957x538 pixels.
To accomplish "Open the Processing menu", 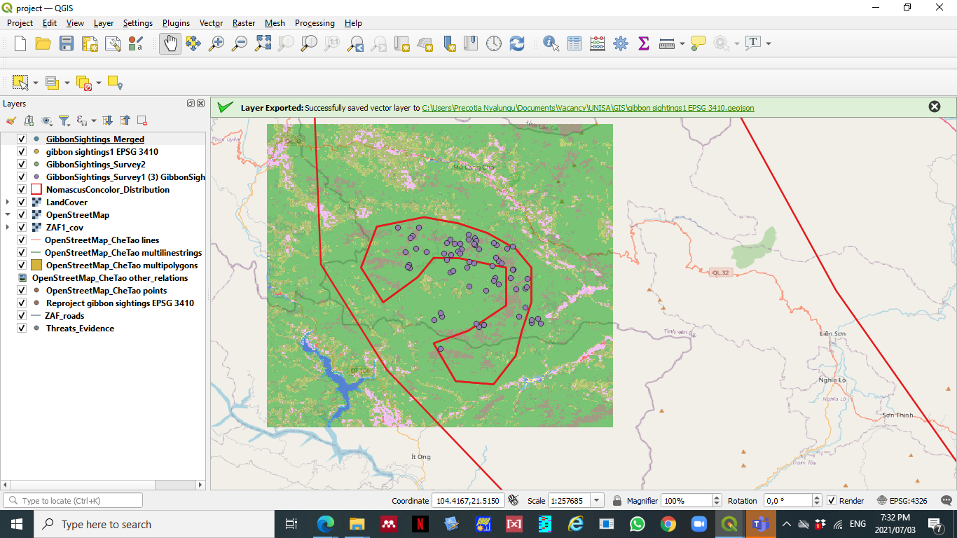I will click(315, 23).
